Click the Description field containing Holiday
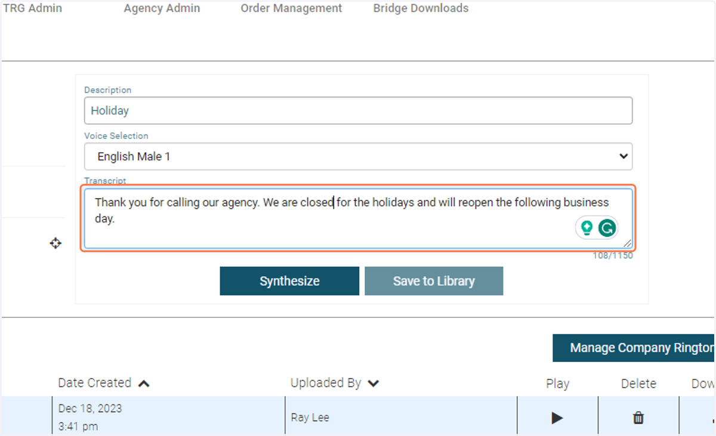Viewport: 716px width, 436px height. click(x=358, y=110)
